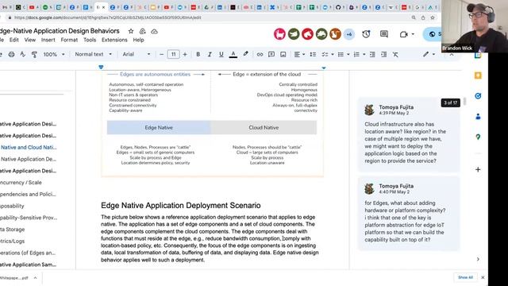Open text alignment options
The image size is (508, 286).
click(x=299, y=54)
